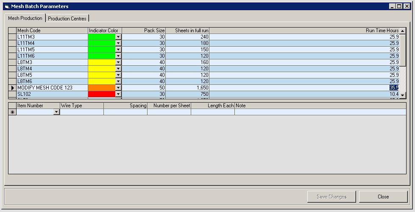The width and height of the screenshot is (415, 212).
Task: Select the Mesh Production tab
Action: click(x=25, y=18)
